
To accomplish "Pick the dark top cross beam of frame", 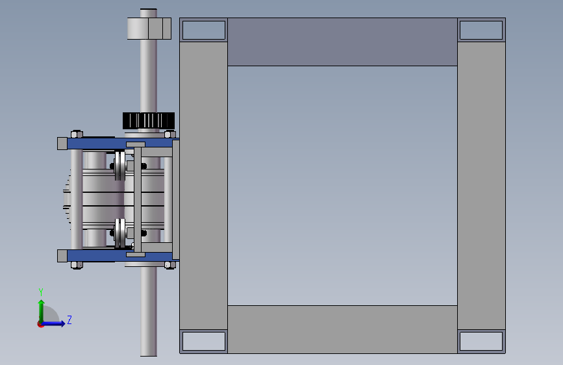I will (342, 42).
